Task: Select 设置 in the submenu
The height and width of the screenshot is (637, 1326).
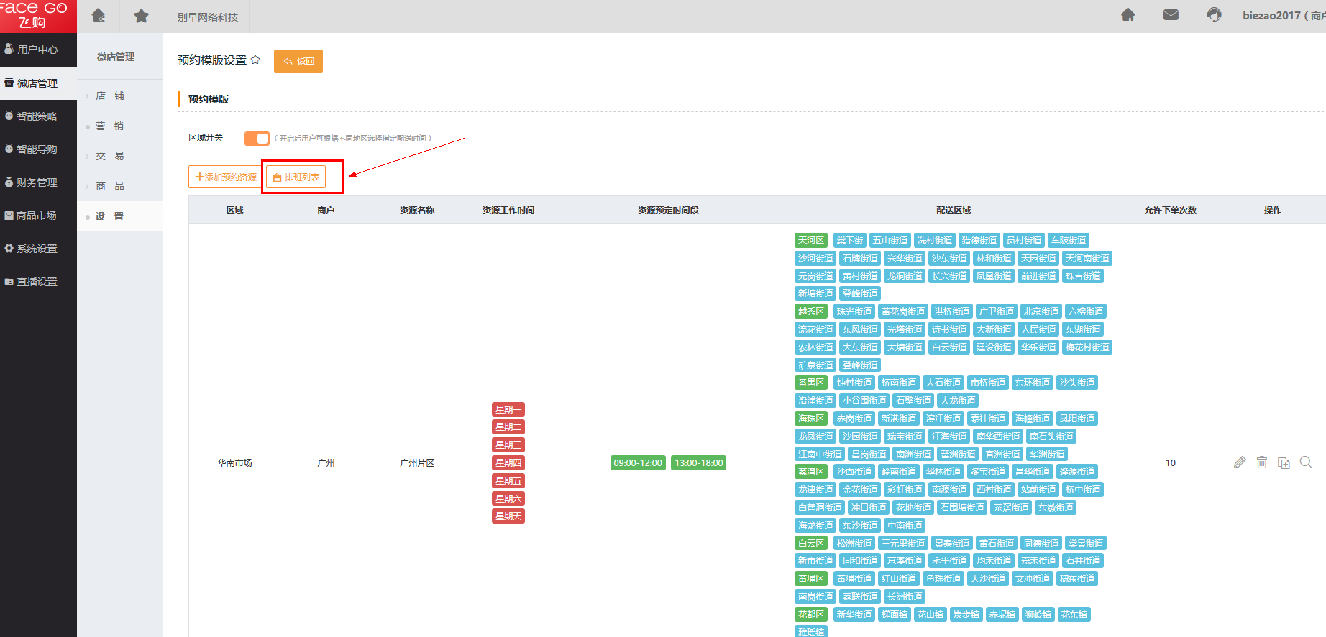Action: point(110,216)
